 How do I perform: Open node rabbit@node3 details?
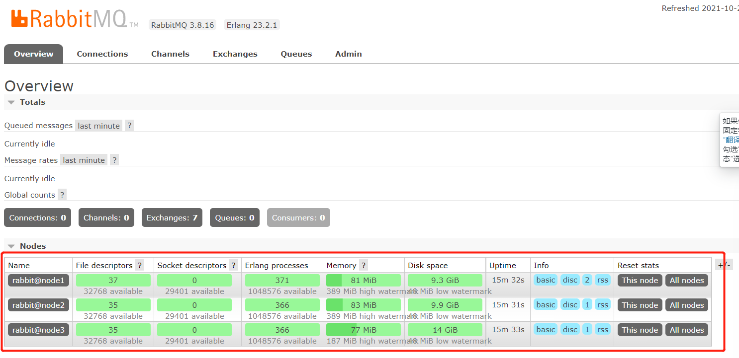pos(38,330)
